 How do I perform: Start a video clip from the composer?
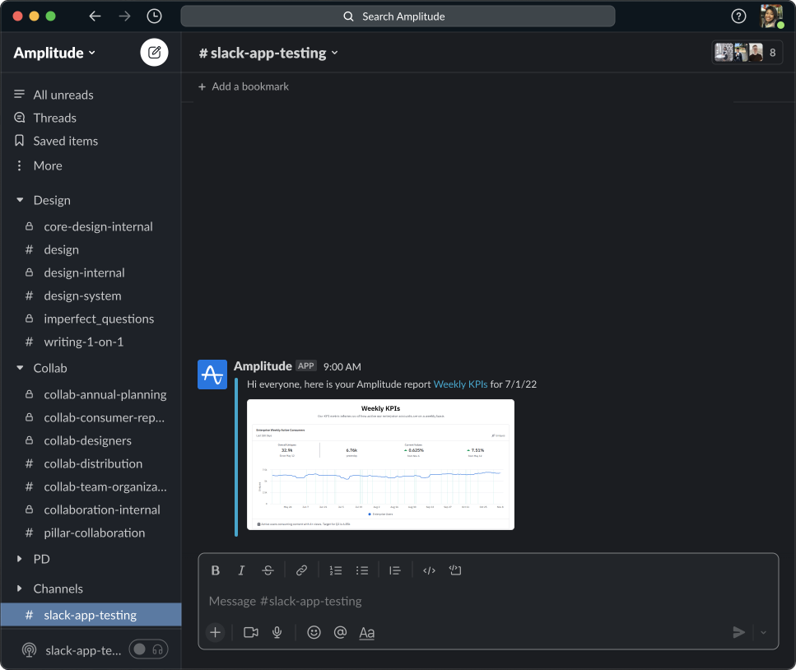coord(250,632)
